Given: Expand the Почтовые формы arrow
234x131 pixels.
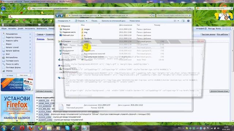Looking at the screenshot, I should tap(30, 68).
